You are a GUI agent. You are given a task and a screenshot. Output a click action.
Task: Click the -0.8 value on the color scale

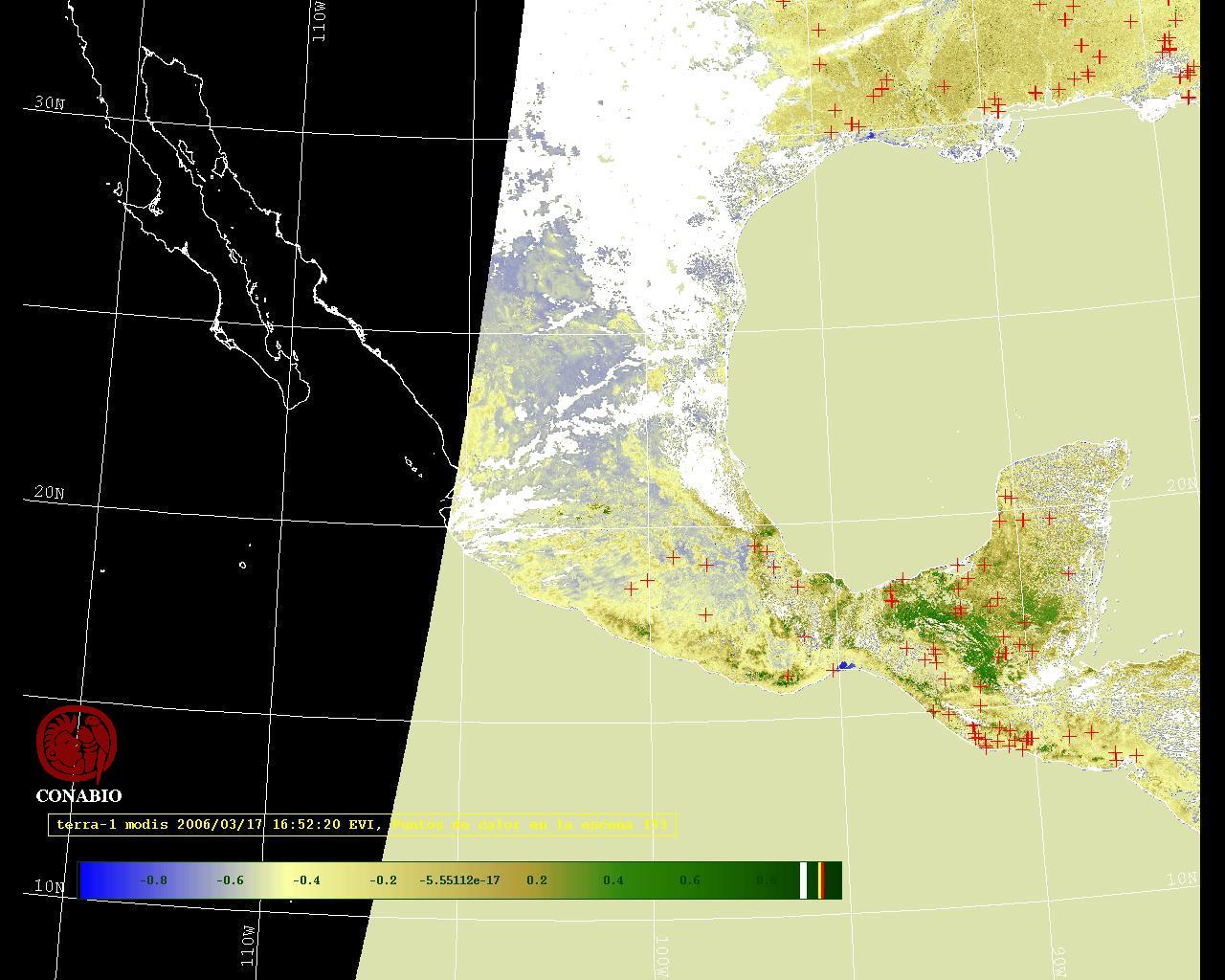pyautogui.click(x=153, y=880)
